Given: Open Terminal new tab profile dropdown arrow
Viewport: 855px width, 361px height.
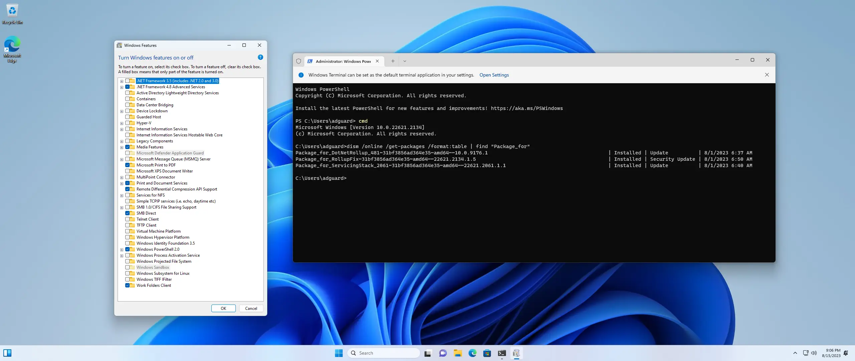Looking at the screenshot, I should pos(404,61).
